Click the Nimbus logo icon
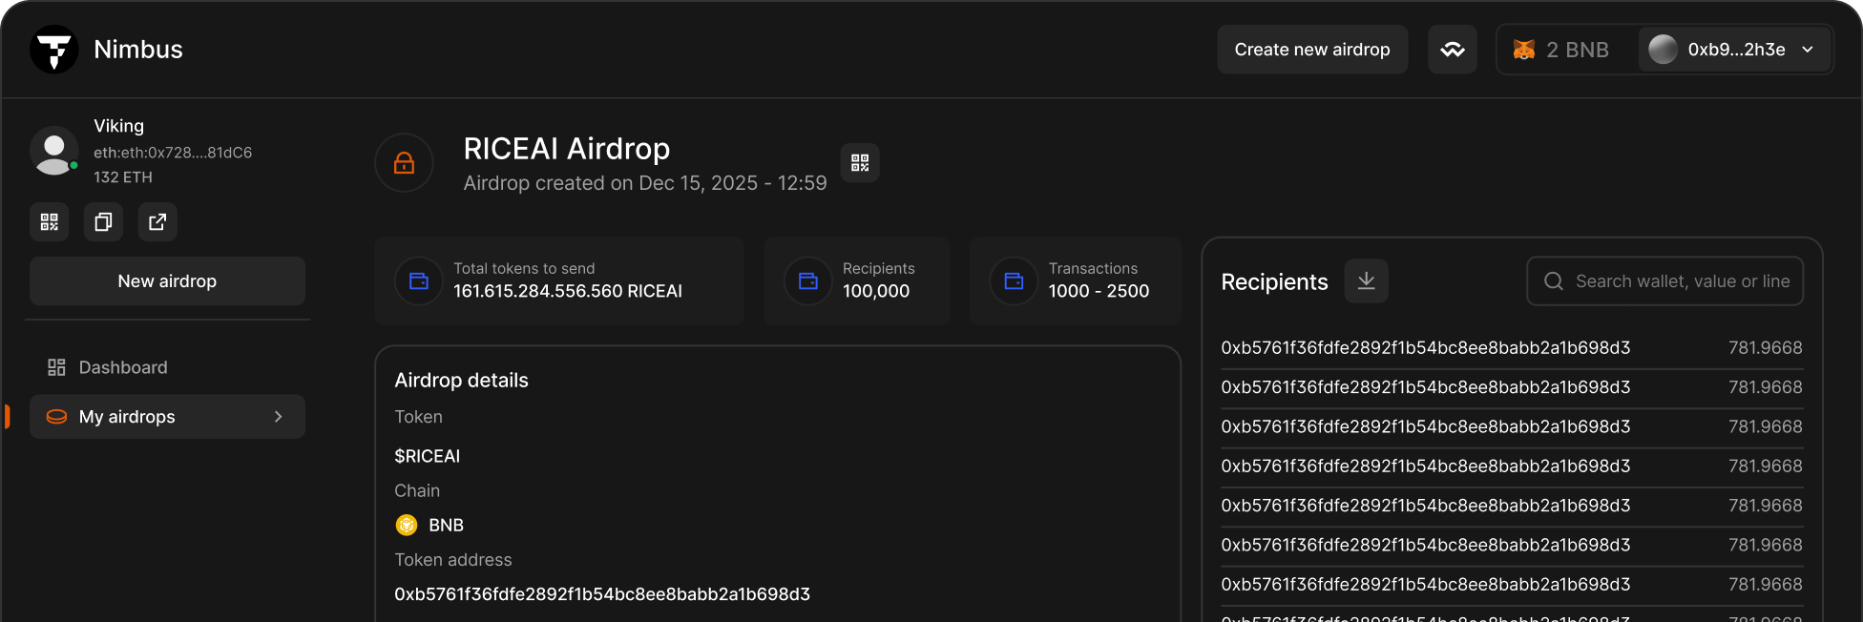Image resolution: width=1863 pixels, height=622 pixels. point(54,49)
